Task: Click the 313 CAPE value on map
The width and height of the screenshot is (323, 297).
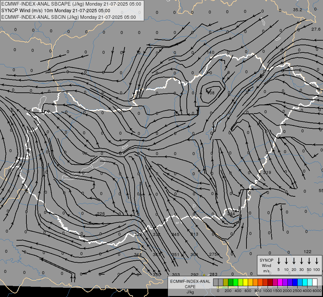Action: click(194, 234)
